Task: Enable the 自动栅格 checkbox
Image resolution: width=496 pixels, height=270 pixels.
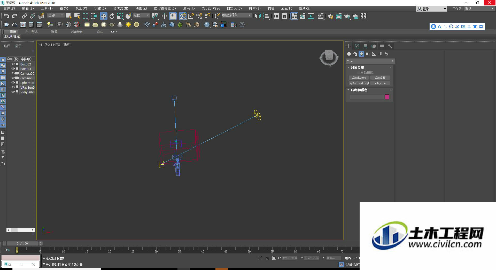Action: pyautogui.click(x=358, y=73)
